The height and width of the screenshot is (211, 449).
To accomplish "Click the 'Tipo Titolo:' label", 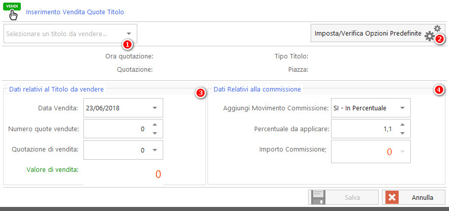I will coord(291,56).
